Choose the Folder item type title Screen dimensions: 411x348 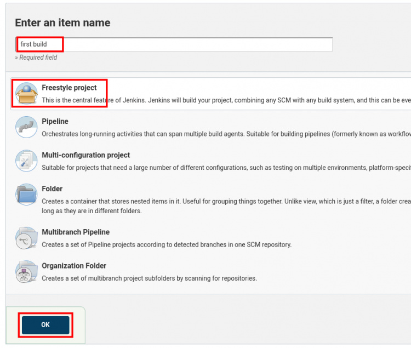(52, 189)
